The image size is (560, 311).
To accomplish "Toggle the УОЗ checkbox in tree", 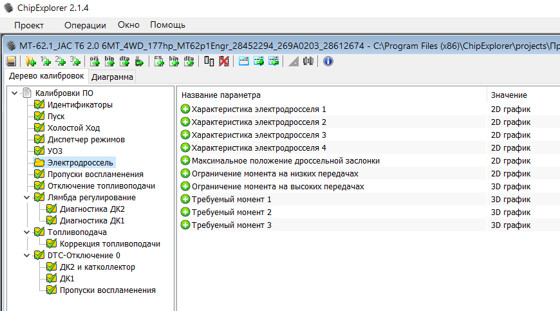I will pos(39,151).
